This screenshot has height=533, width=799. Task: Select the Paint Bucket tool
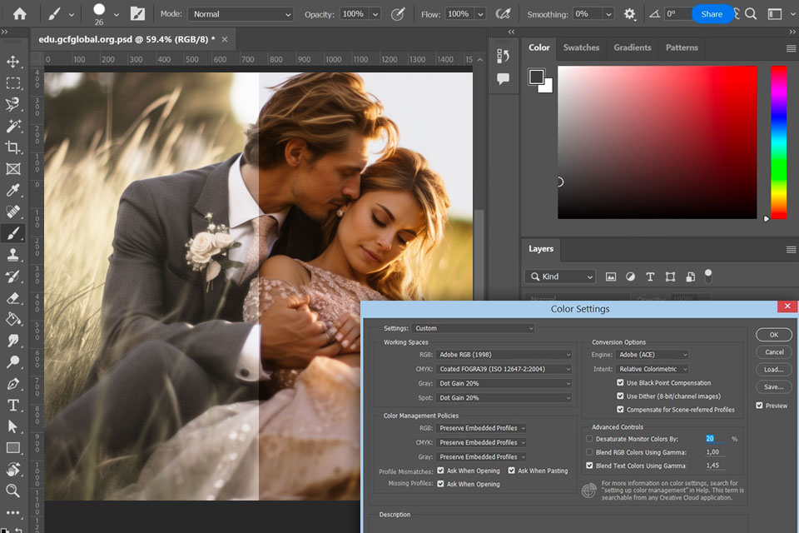pos(12,319)
